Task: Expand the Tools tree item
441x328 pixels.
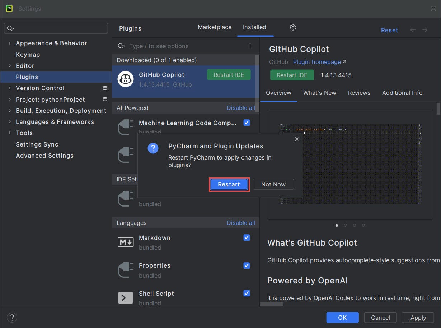Action: 9,133
